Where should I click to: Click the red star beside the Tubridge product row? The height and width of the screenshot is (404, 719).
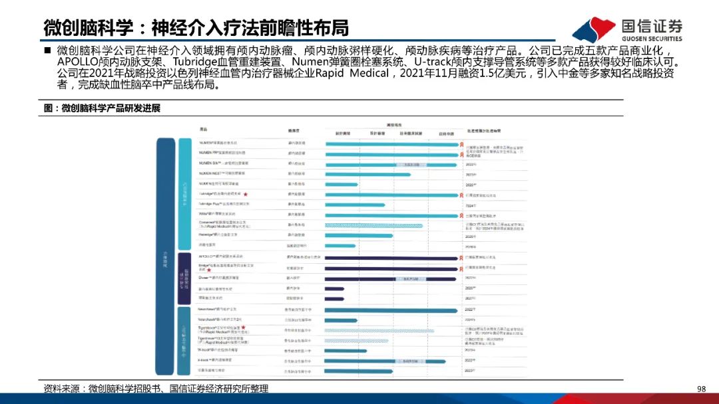click(246, 195)
